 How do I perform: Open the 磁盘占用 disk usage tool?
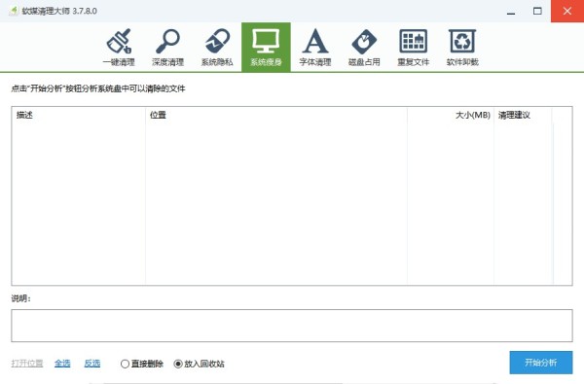coord(364,48)
